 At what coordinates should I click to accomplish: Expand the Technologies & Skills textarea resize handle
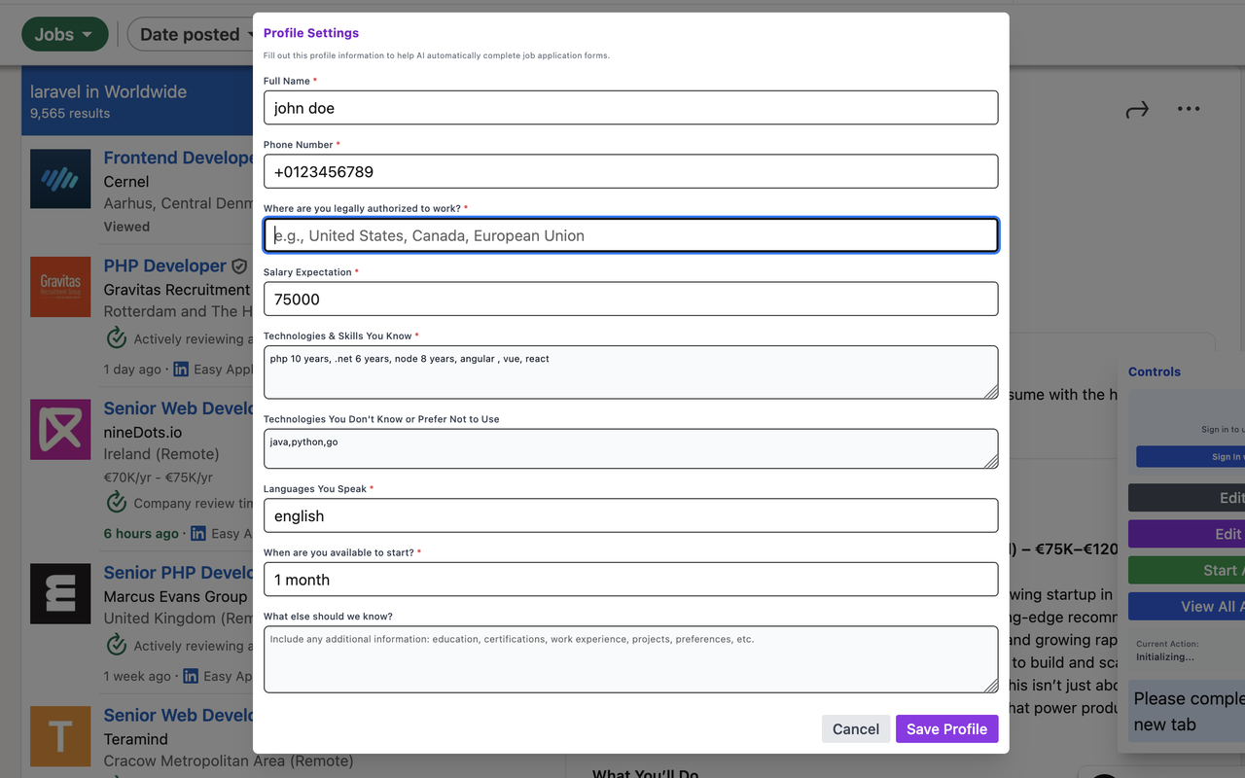[992, 393]
